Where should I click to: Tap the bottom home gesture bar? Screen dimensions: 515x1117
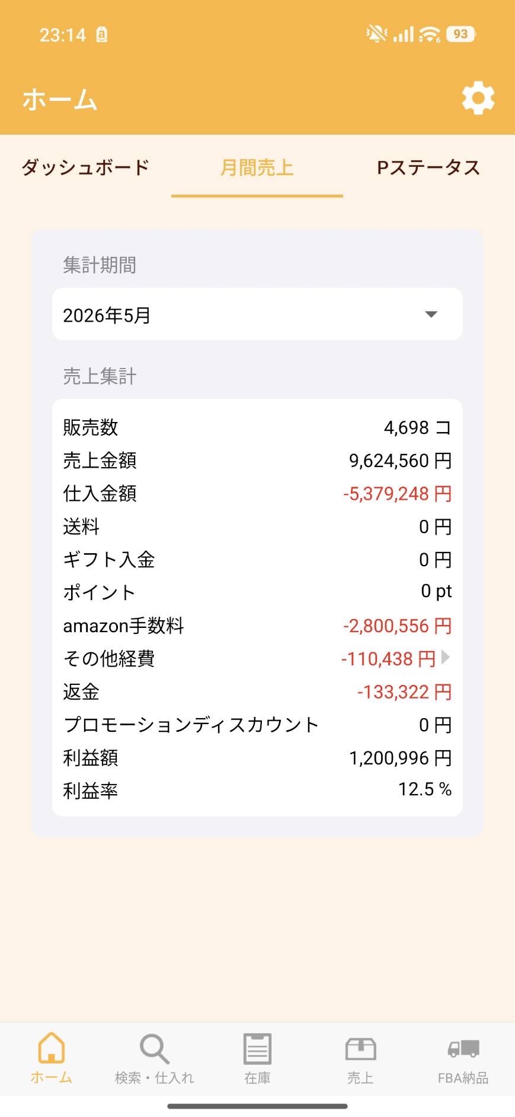pyautogui.click(x=257, y=1106)
